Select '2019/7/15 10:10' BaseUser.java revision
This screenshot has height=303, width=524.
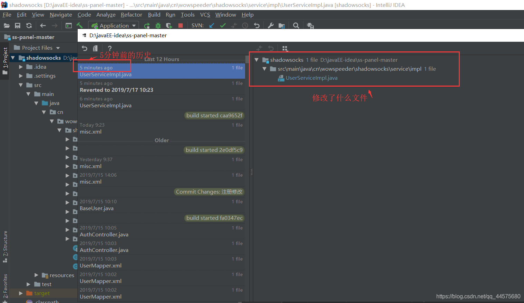point(161,205)
